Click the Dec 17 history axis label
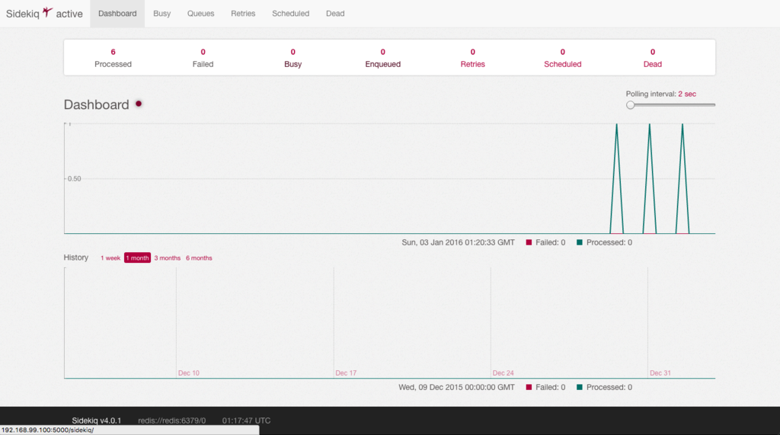 click(346, 373)
